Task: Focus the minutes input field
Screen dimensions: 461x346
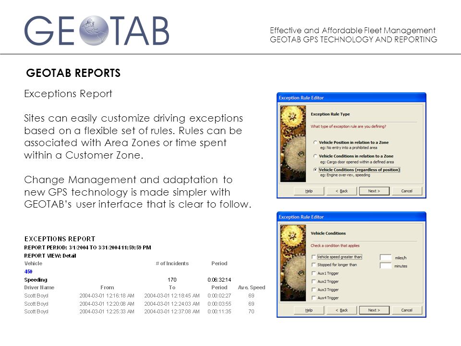Action: (386, 266)
